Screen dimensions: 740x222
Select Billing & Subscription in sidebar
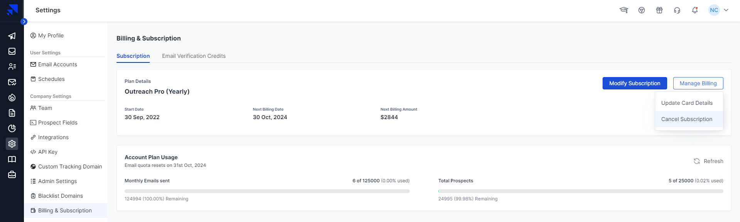point(66,210)
